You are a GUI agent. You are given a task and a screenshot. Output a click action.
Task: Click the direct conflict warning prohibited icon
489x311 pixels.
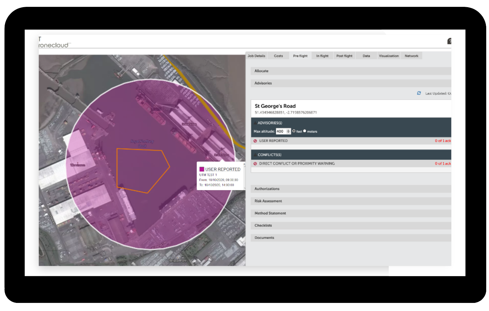click(x=255, y=164)
